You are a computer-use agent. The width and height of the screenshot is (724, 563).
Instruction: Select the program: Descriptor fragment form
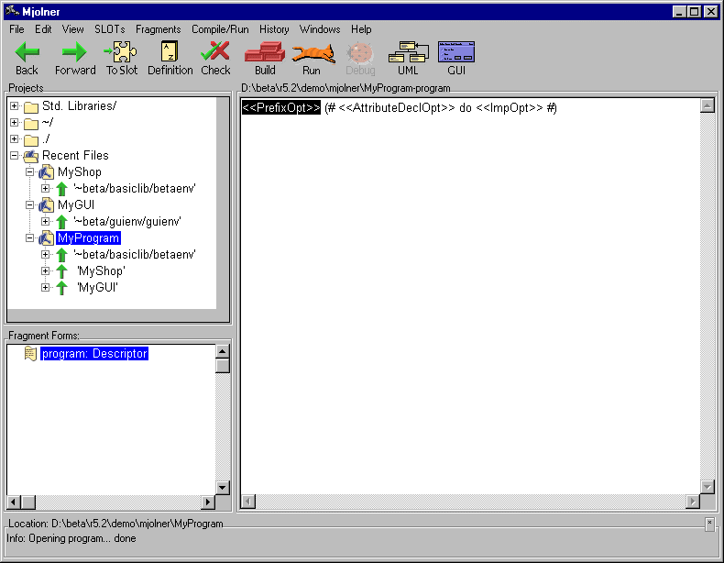point(93,354)
